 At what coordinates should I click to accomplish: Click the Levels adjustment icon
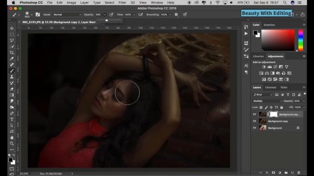point(269,67)
